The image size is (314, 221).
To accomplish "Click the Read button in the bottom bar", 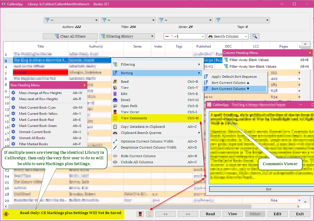I will (x=210, y=214).
